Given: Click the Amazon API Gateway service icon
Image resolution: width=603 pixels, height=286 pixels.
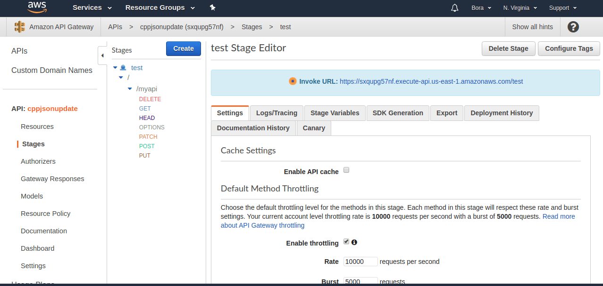Looking at the screenshot, I should coord(19,27).
